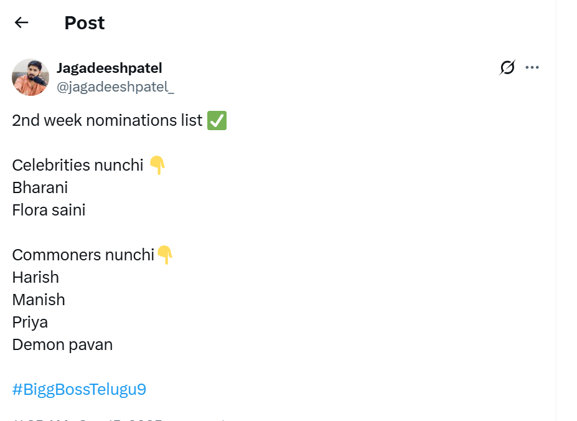The height and width of the screenshot is (421, 577).
Task: Go back using the left arrow
Action: click(22, 23)
